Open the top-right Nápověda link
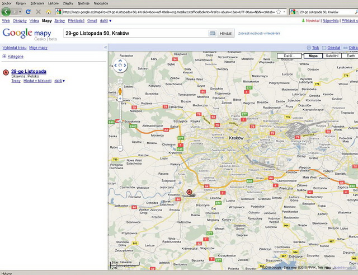Screen dimensions: 358x275 pyautogui.click(x=331, y=21)
